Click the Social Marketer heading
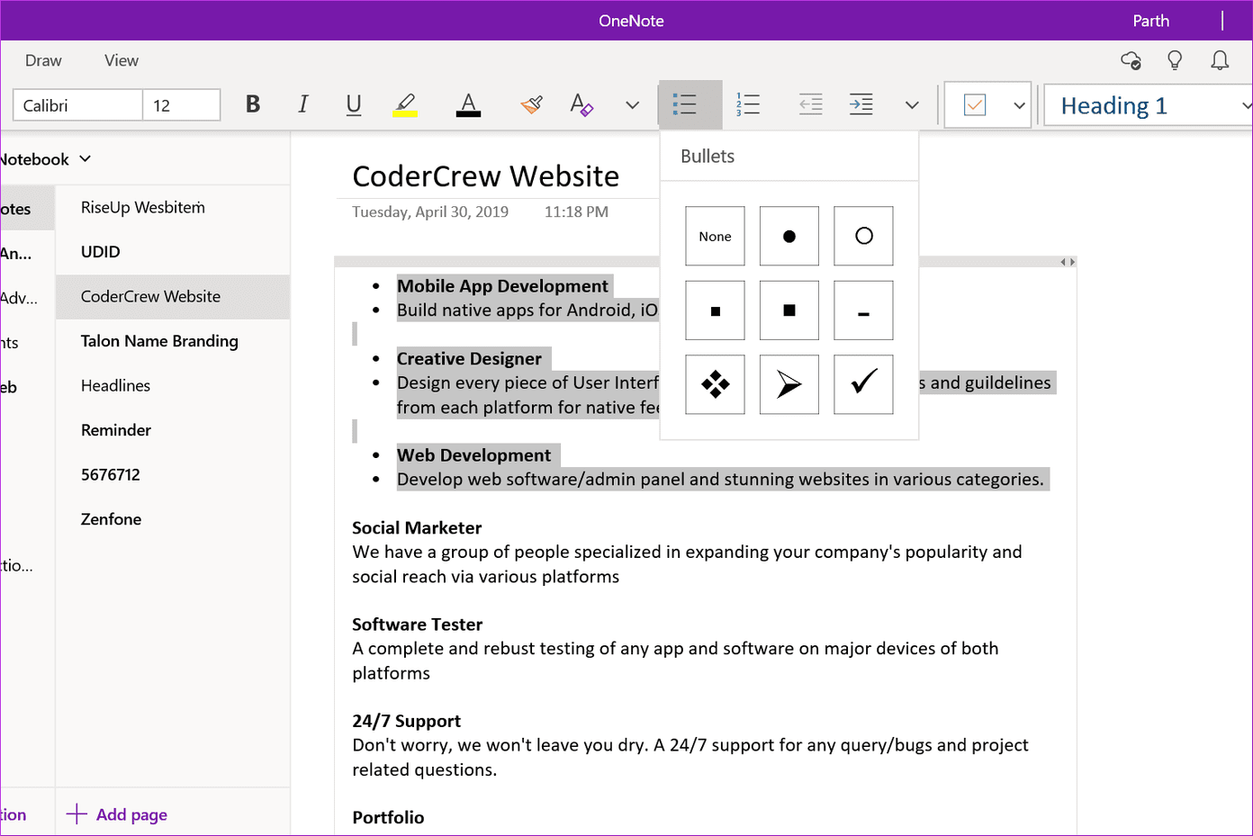This screenshot has height=836, width=1253. point(417,528)
